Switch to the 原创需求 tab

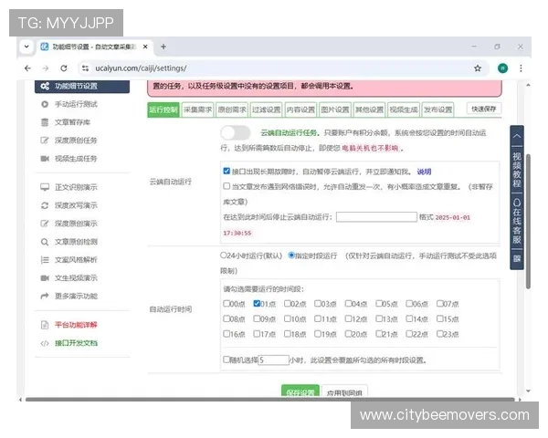click(232, 109)
